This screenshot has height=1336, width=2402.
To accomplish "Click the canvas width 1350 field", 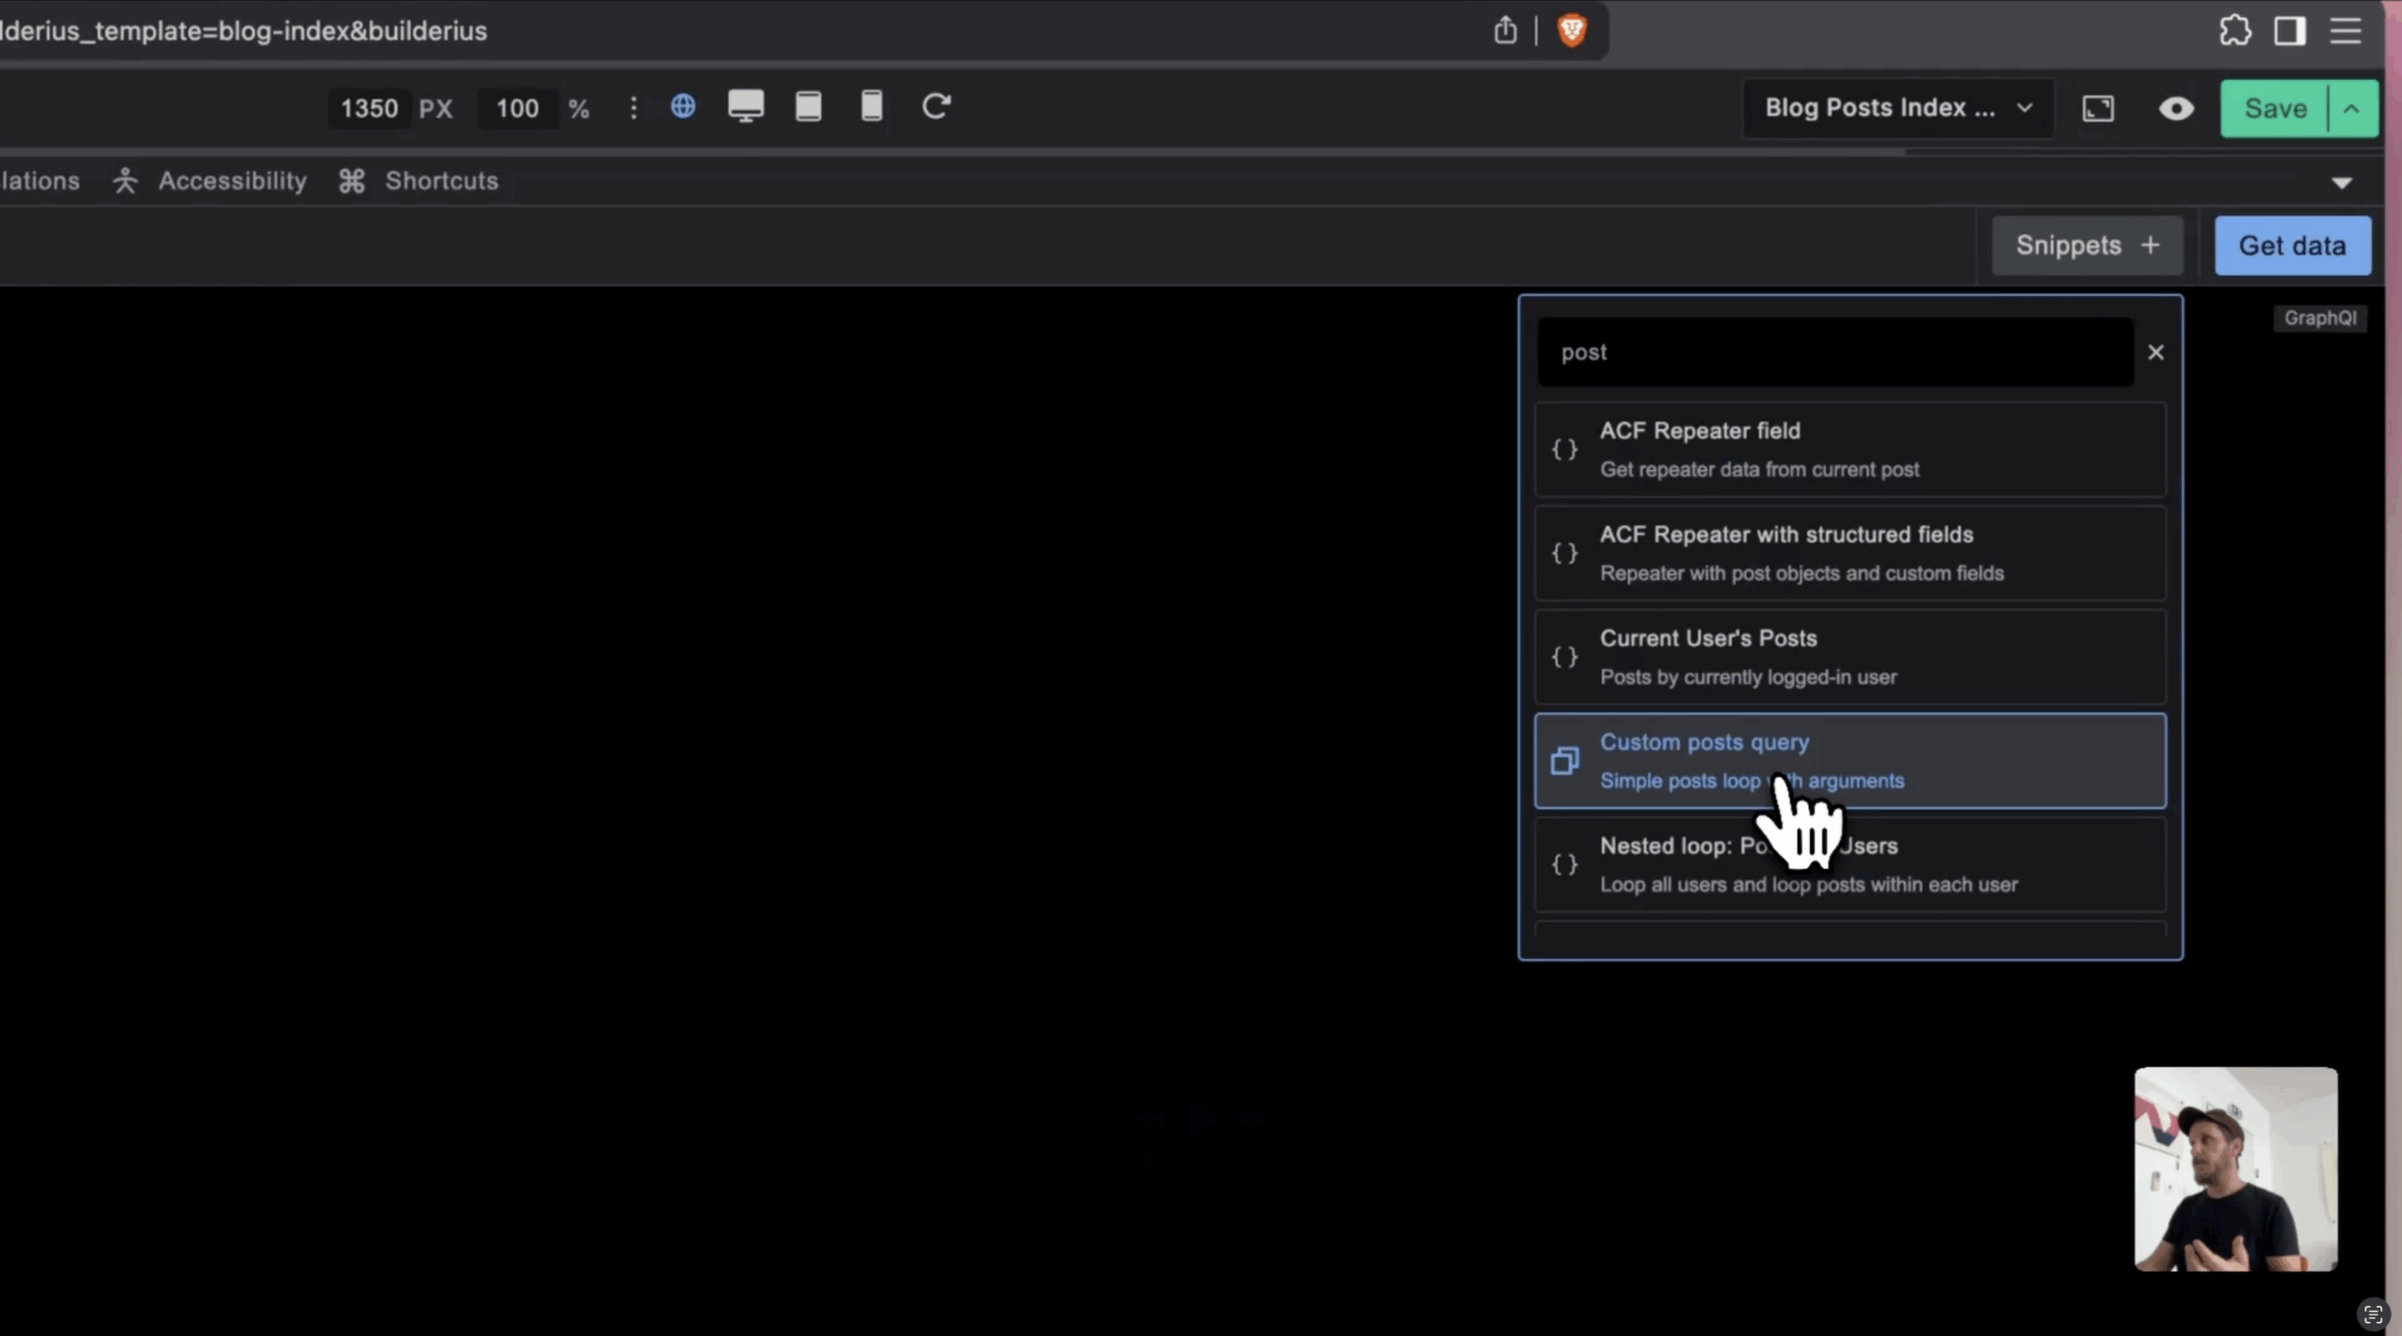I will pyautogui.click(x=369, y=108).
